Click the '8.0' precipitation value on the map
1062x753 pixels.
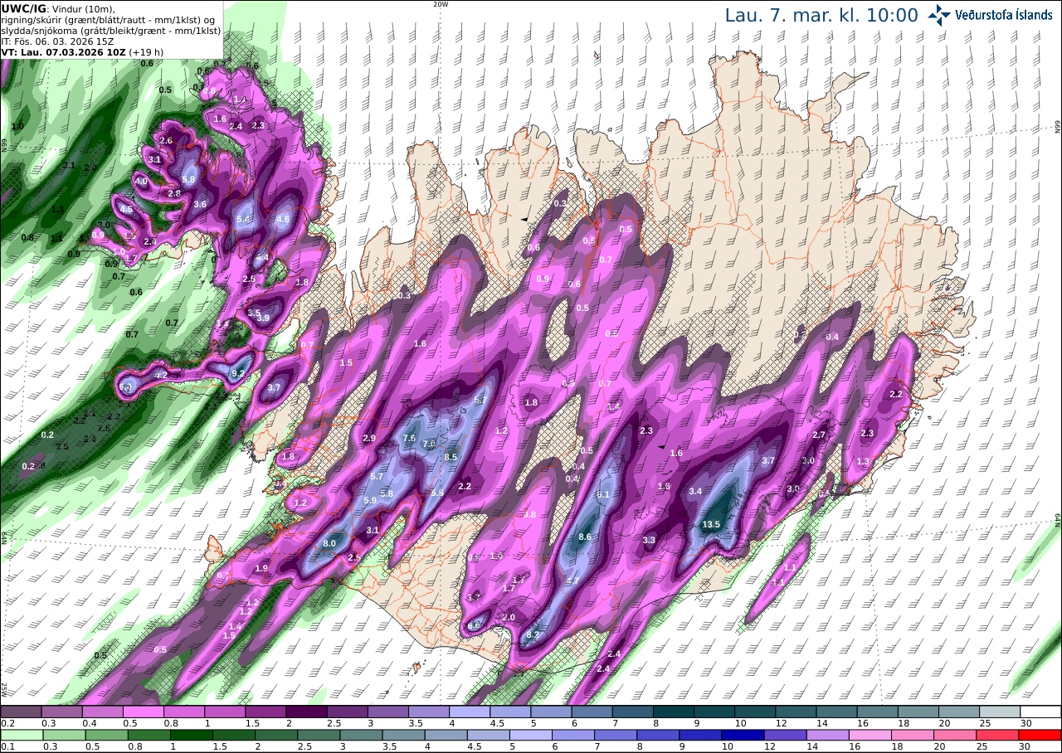329,543
